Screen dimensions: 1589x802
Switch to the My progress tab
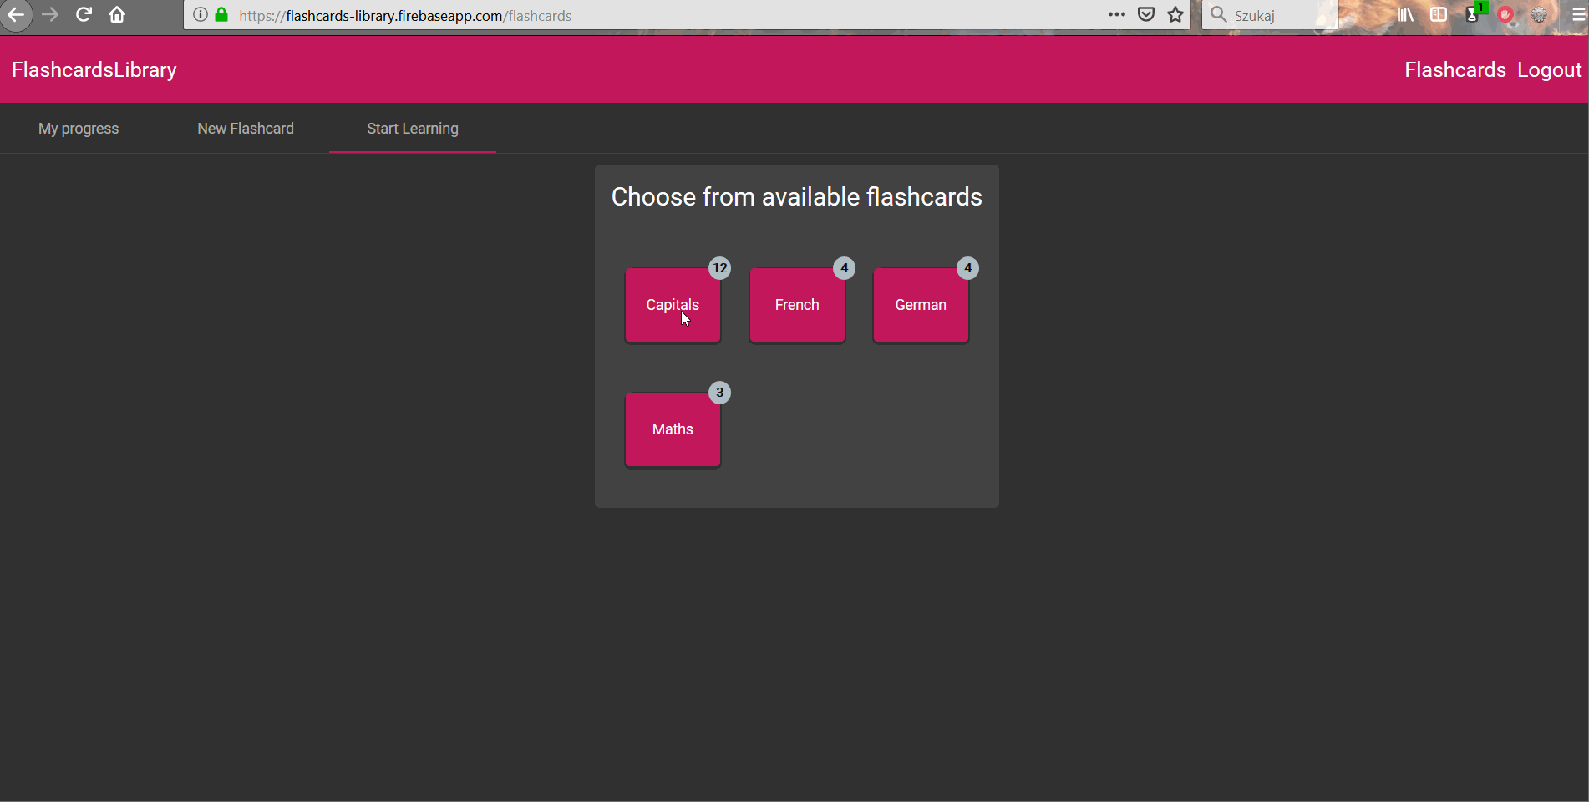click(78, 128)
